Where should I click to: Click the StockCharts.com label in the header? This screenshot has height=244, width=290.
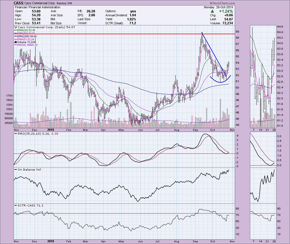tap(223, 3)
